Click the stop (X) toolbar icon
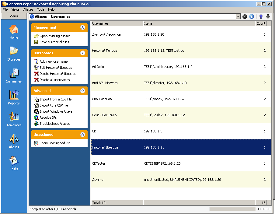Screen dimensions: 275x214 pos(245,16)
